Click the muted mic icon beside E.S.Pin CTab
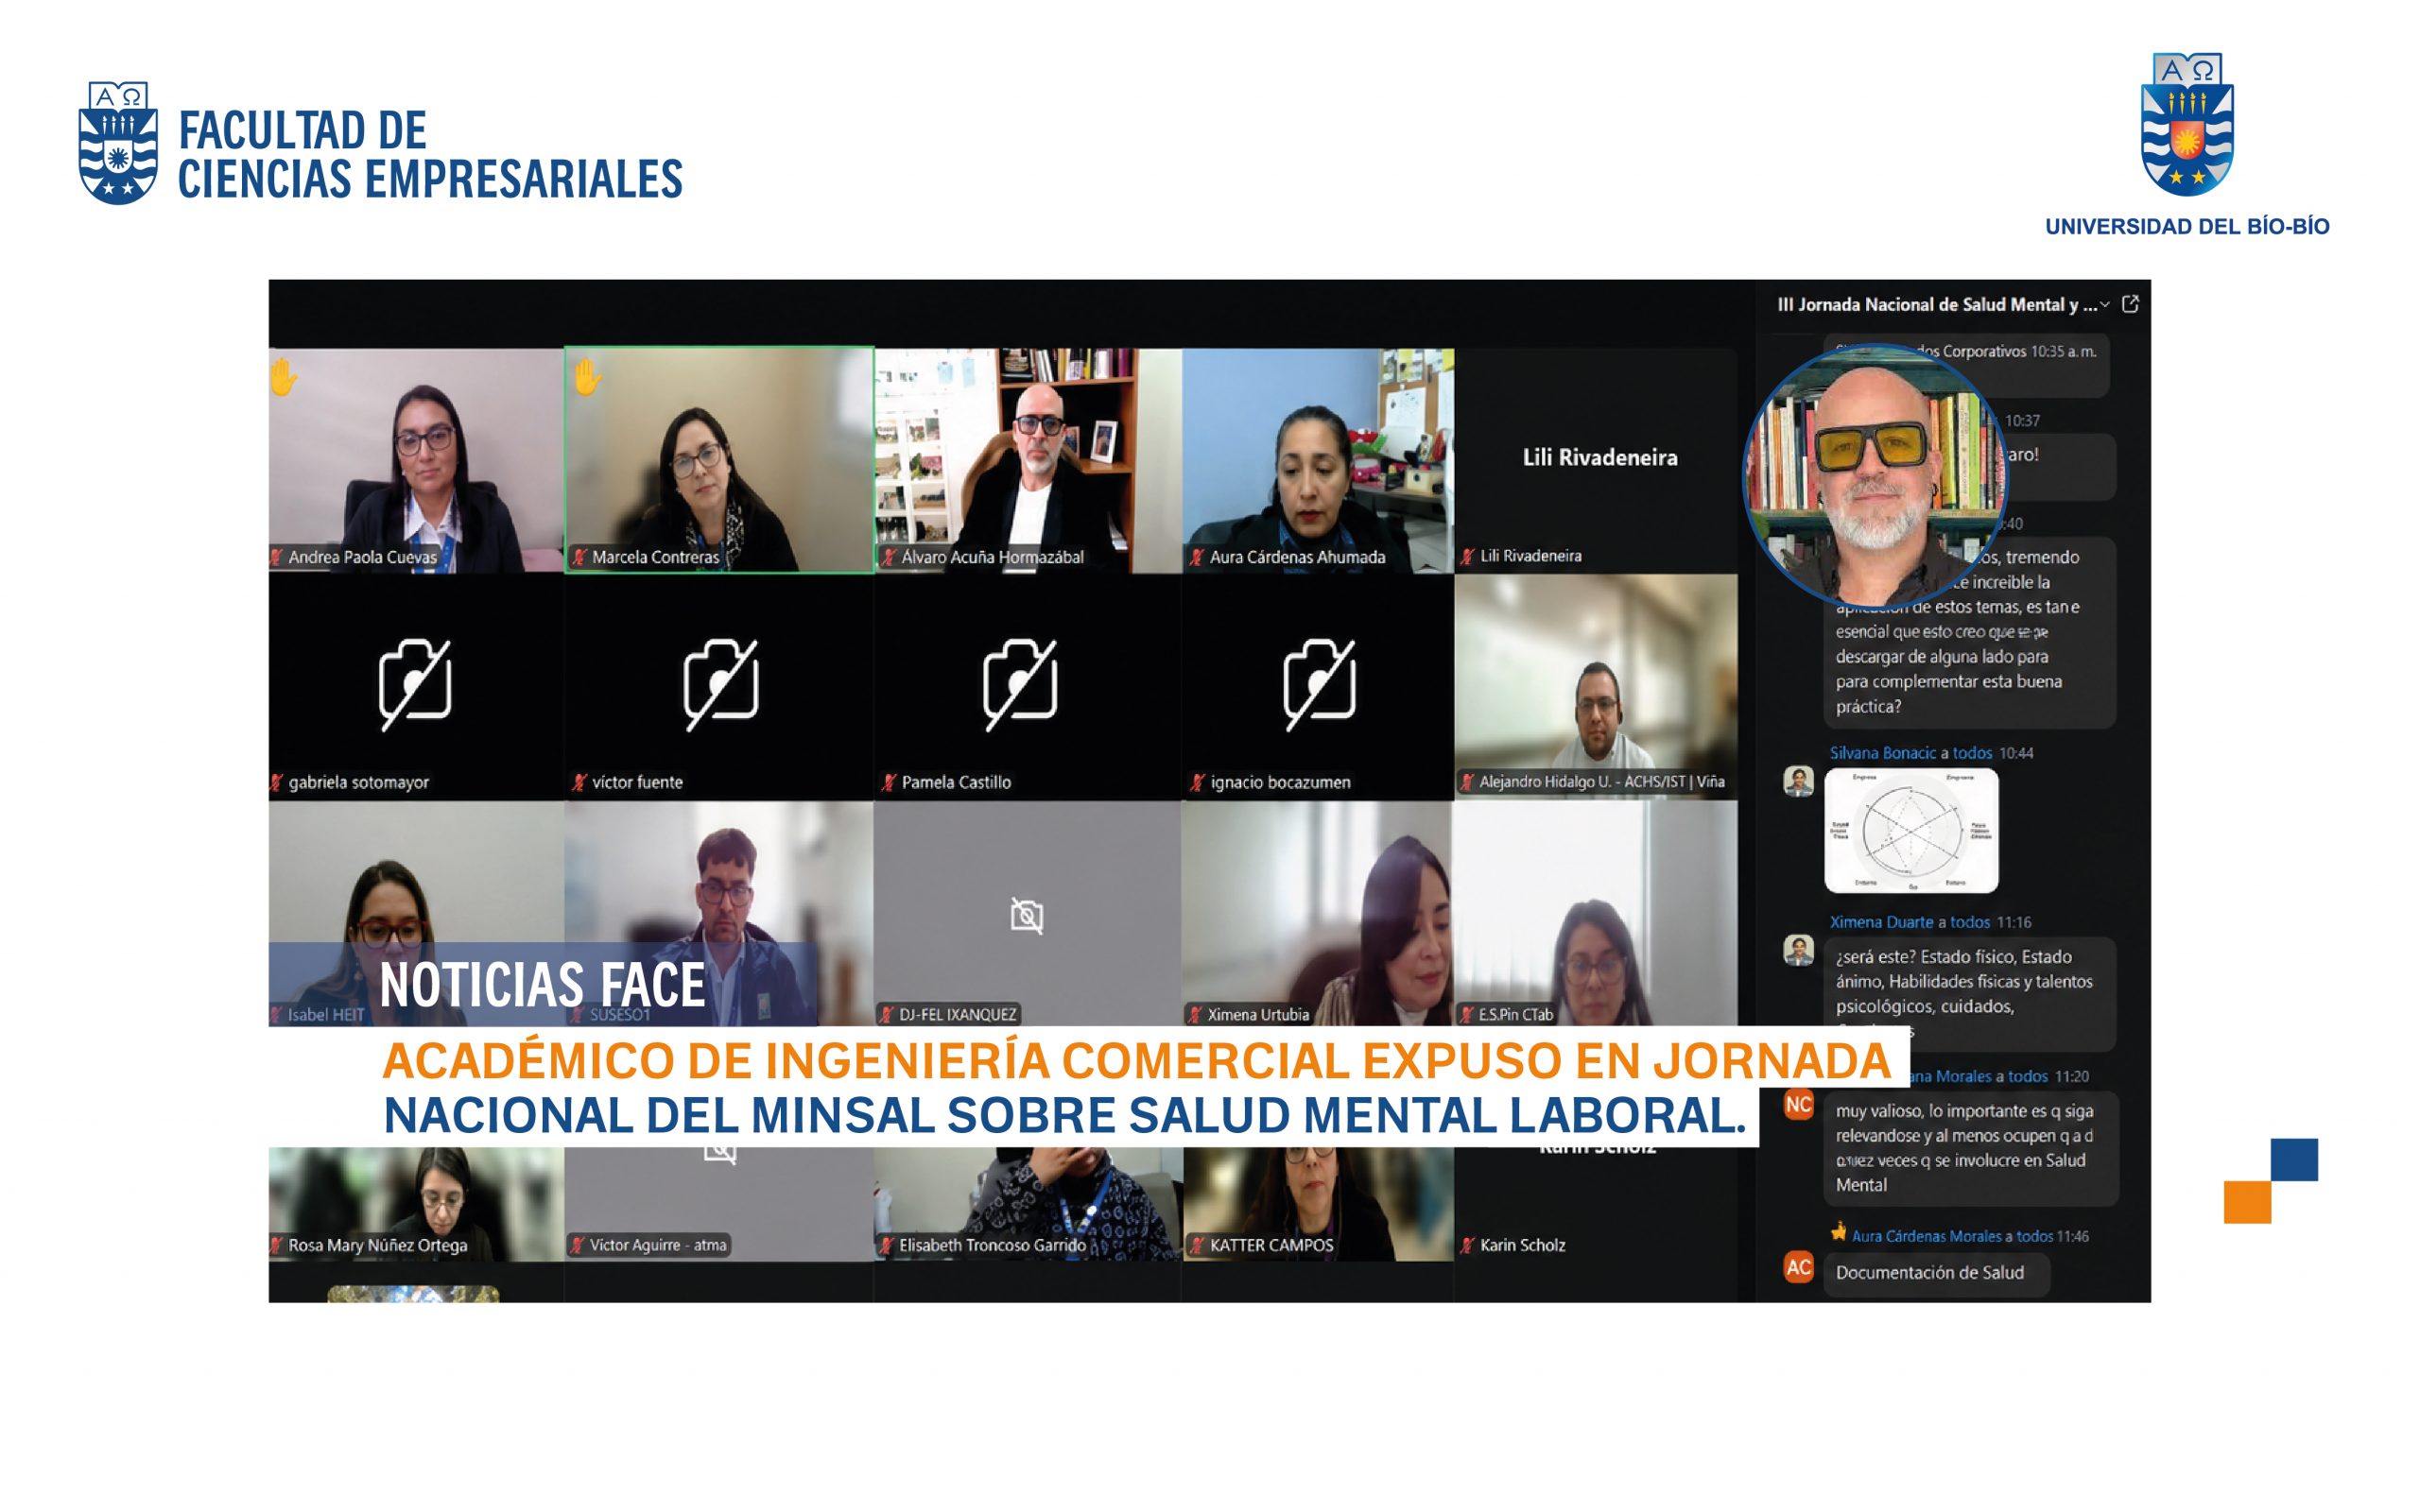The width and height of the screenshot is (2420, 1512). [1467, 1014]
